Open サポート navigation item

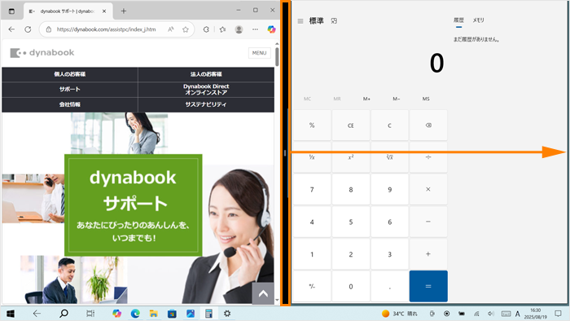pyautogui.click(x=70, y=90)
